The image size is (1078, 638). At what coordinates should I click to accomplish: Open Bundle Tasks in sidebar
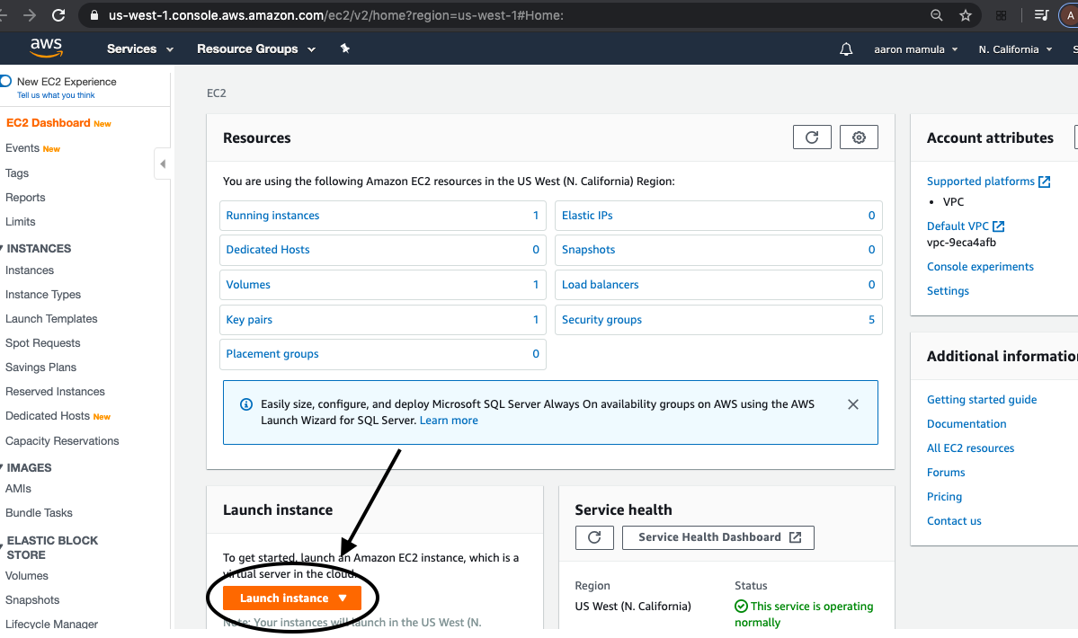40,513
